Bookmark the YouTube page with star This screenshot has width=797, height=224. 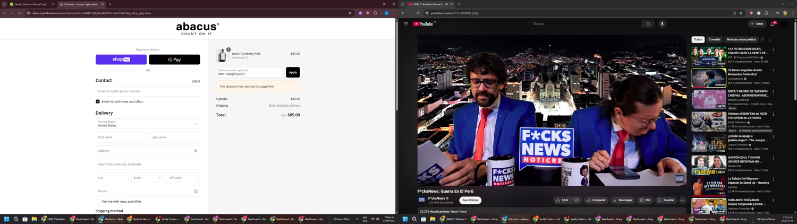pyautogui.click(x=741, y=13)
